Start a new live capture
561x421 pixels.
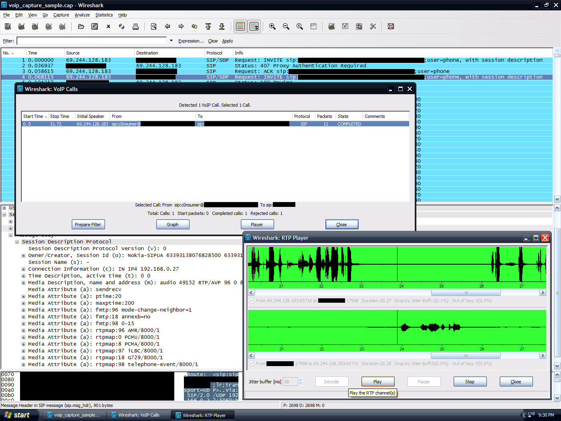click(35, 26)
